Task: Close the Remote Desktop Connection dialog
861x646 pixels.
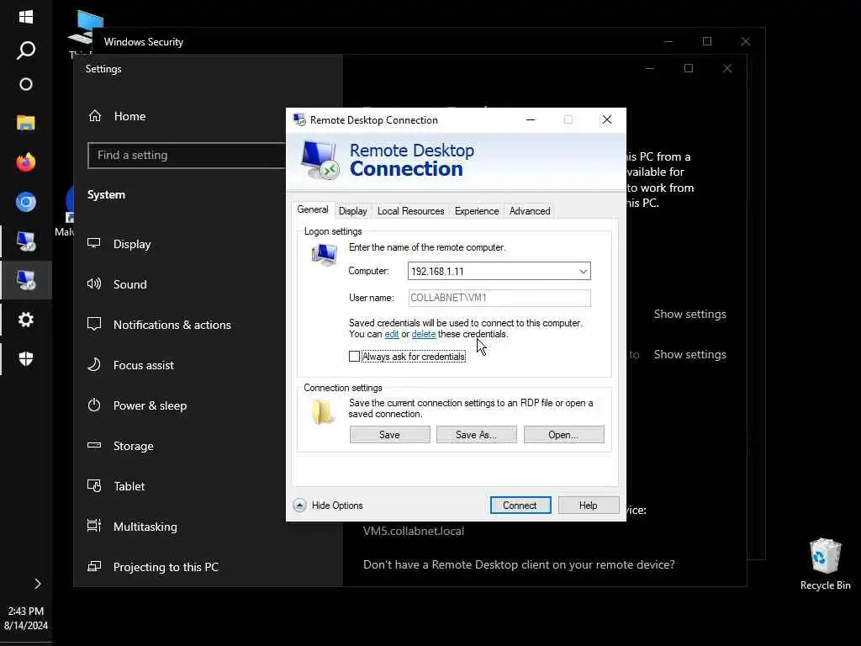Action: click(607, 119)
